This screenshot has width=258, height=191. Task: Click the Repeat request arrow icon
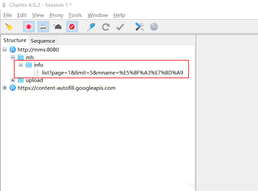pyautogui.click(x=106, y=27)
